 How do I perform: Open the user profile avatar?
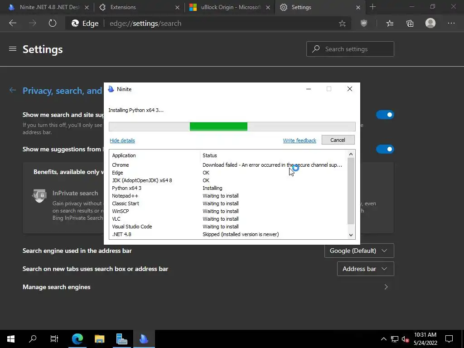pos(430,23)
